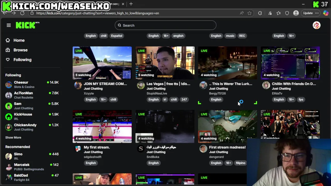
Task: Click the Home house icon in sidebar
Action: click(x=8, y=40)
